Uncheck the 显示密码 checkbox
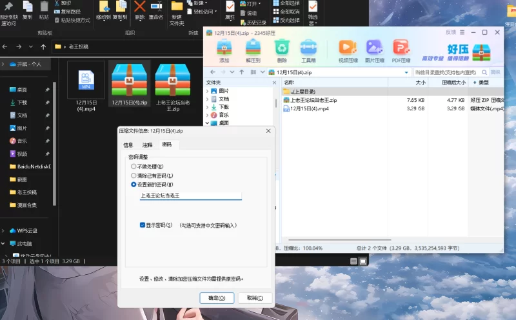The image size is (516, 320). click(x=143, y=225)
